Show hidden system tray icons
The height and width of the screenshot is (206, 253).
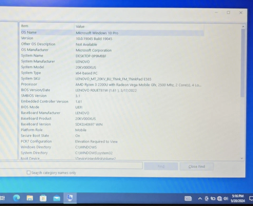pos(200,199)
